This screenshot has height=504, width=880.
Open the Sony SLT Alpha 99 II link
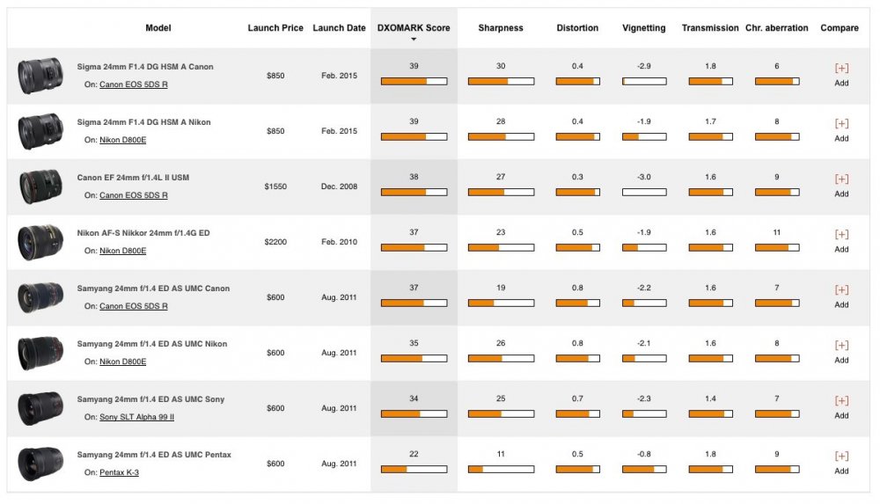[136, 417]
